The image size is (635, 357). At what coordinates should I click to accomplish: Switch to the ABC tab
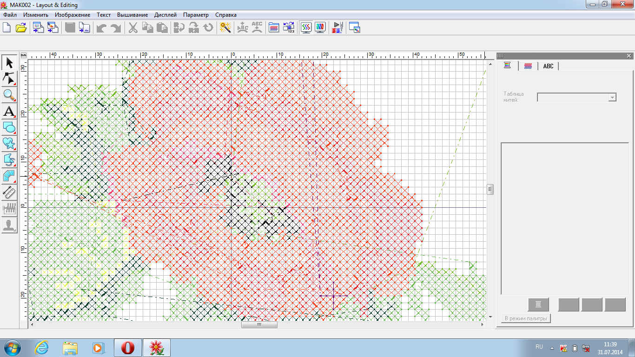(x=548, y=66)
